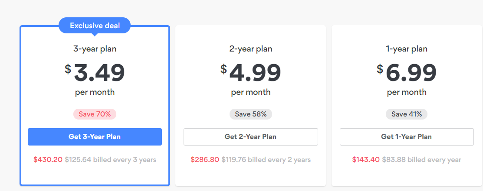Click the crossed-out $430.20 price

click(48, 160)
